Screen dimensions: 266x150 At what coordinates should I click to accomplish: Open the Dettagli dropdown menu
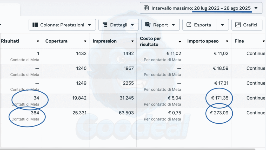click(x=132, y=25)
